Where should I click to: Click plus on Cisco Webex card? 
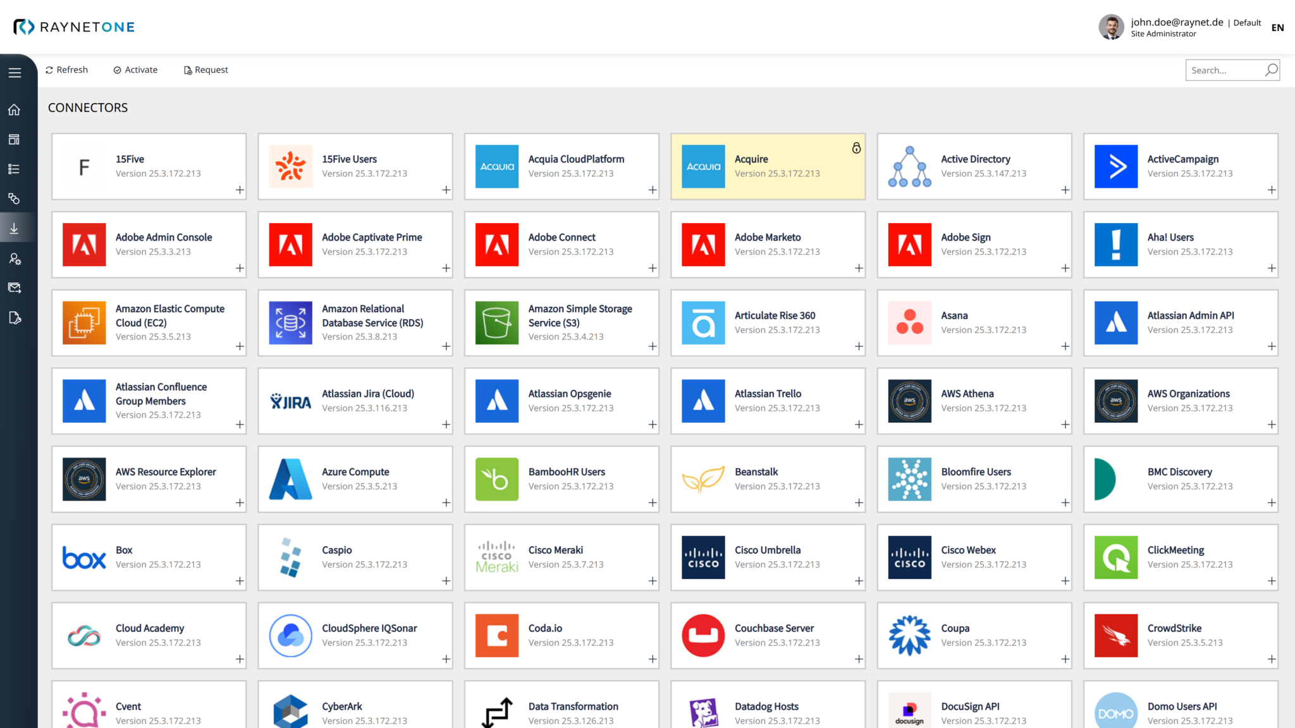coord(1065,581)
